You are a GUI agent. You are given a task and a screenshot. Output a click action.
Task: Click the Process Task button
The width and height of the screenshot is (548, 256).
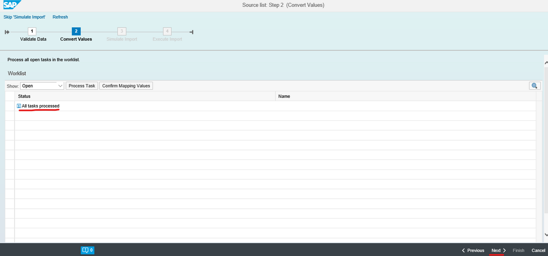coord(82,86)
